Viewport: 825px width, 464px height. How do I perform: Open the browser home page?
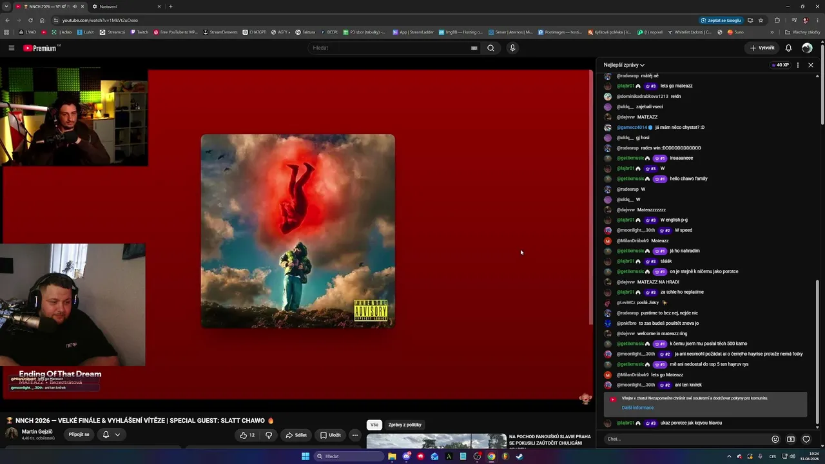pos(42,20)
